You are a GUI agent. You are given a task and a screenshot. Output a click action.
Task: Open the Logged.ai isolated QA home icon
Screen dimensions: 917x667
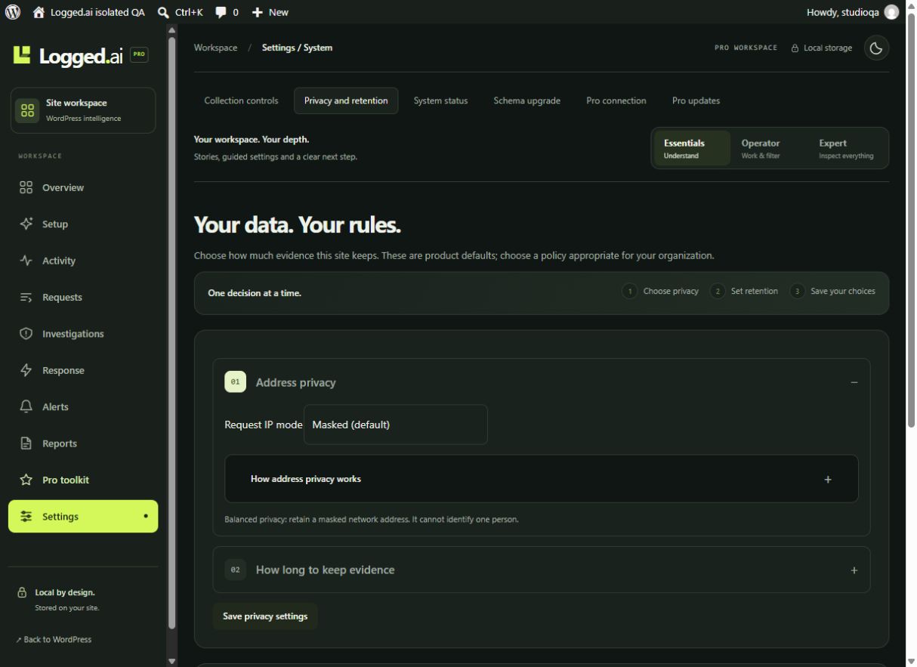coord(39,12)
